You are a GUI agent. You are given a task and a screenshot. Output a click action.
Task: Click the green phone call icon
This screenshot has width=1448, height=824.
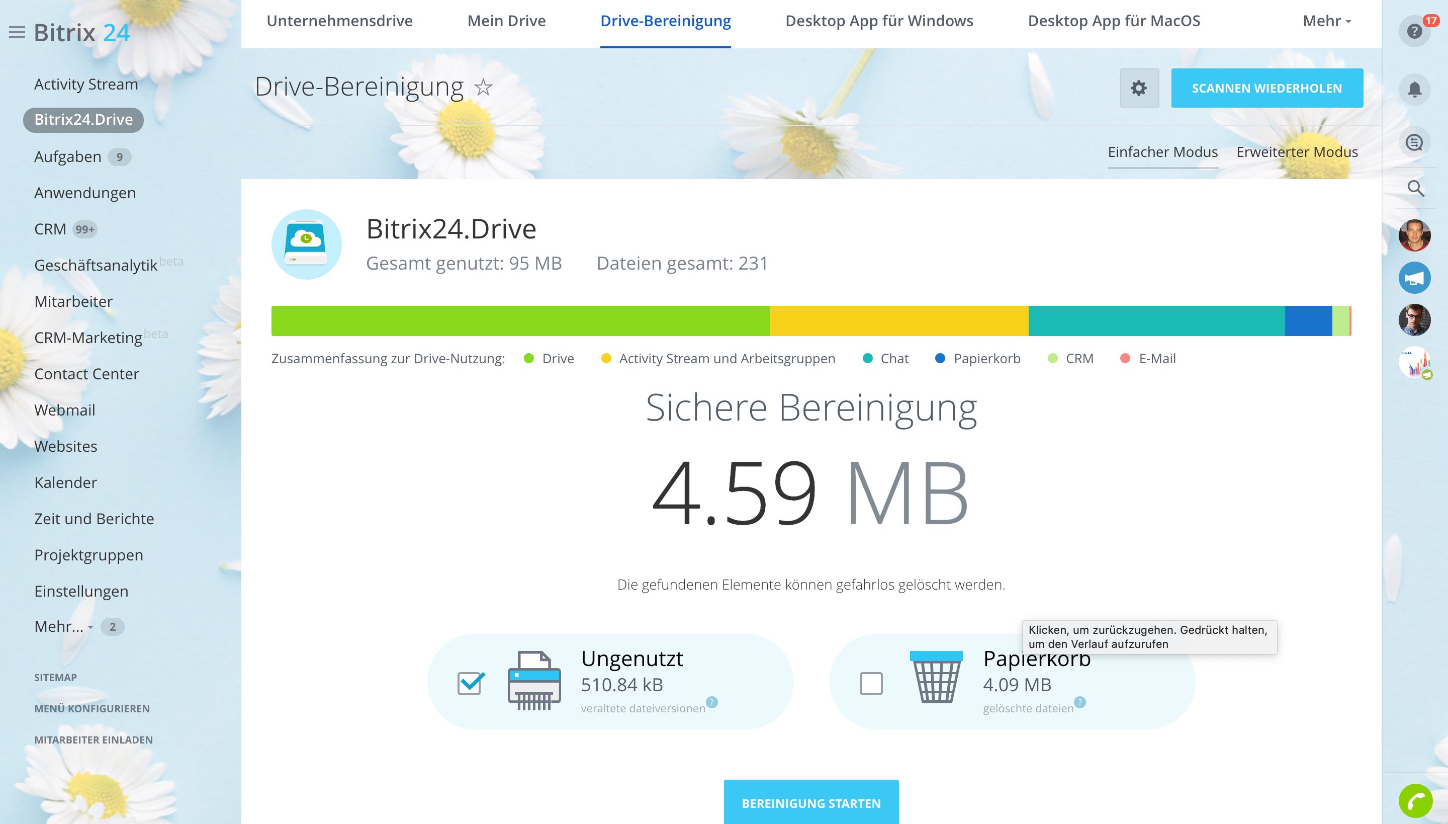(x=1415, y=801)
